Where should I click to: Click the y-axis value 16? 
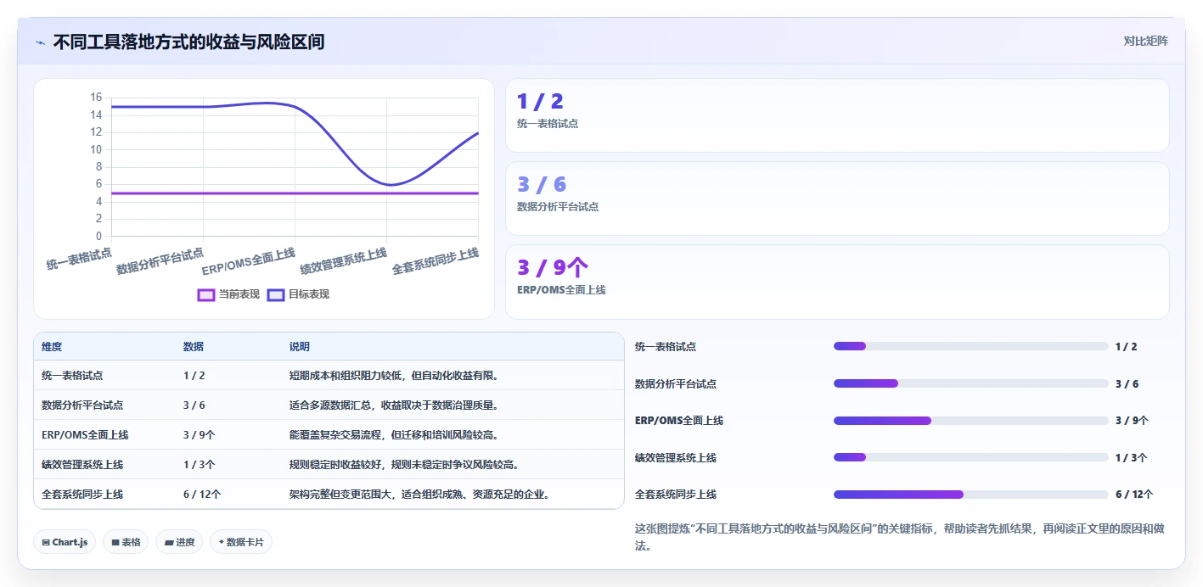96,98
